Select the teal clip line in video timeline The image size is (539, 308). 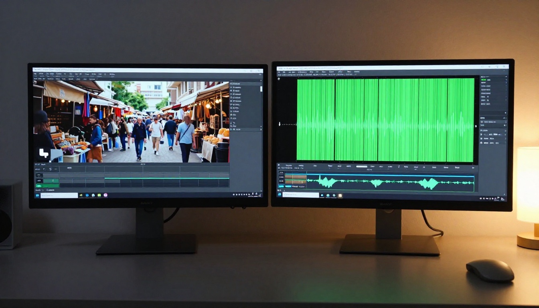pos(167,178)
